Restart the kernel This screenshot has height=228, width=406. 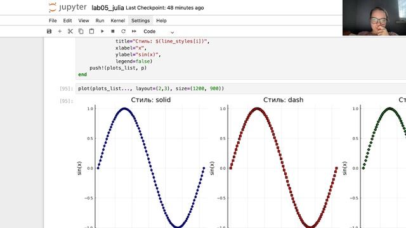[123, 31]
